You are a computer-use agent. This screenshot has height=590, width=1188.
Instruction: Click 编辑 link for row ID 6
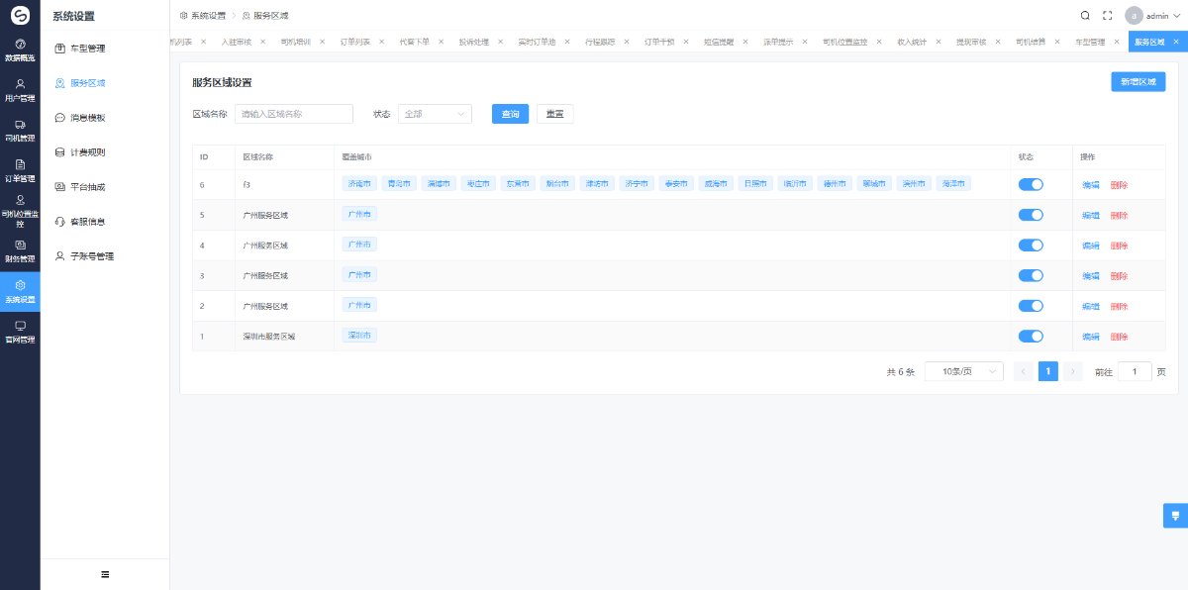pos(1090,185)
